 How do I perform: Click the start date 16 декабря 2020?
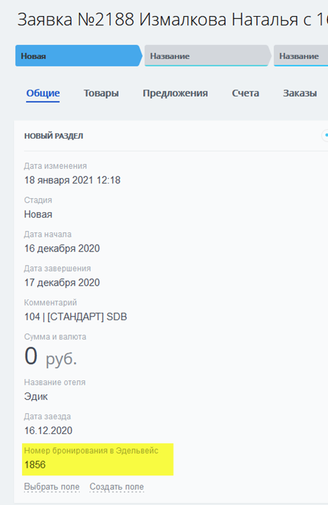[62, 248]
